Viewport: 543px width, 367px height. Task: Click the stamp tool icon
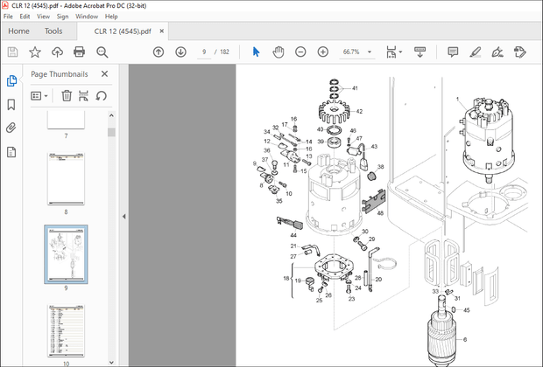[x=520, y=52]
